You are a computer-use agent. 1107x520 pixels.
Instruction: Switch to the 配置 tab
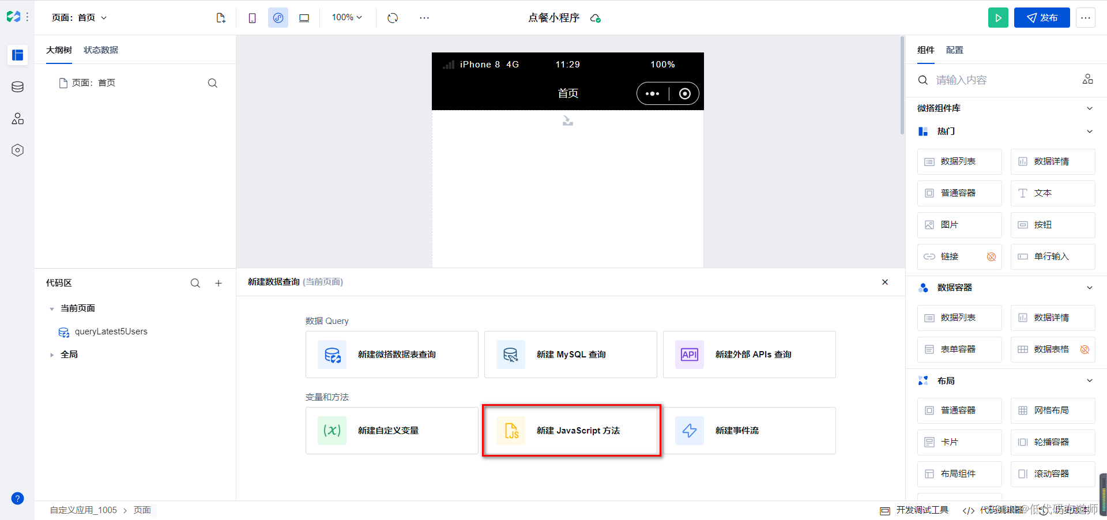pos(955,50)
